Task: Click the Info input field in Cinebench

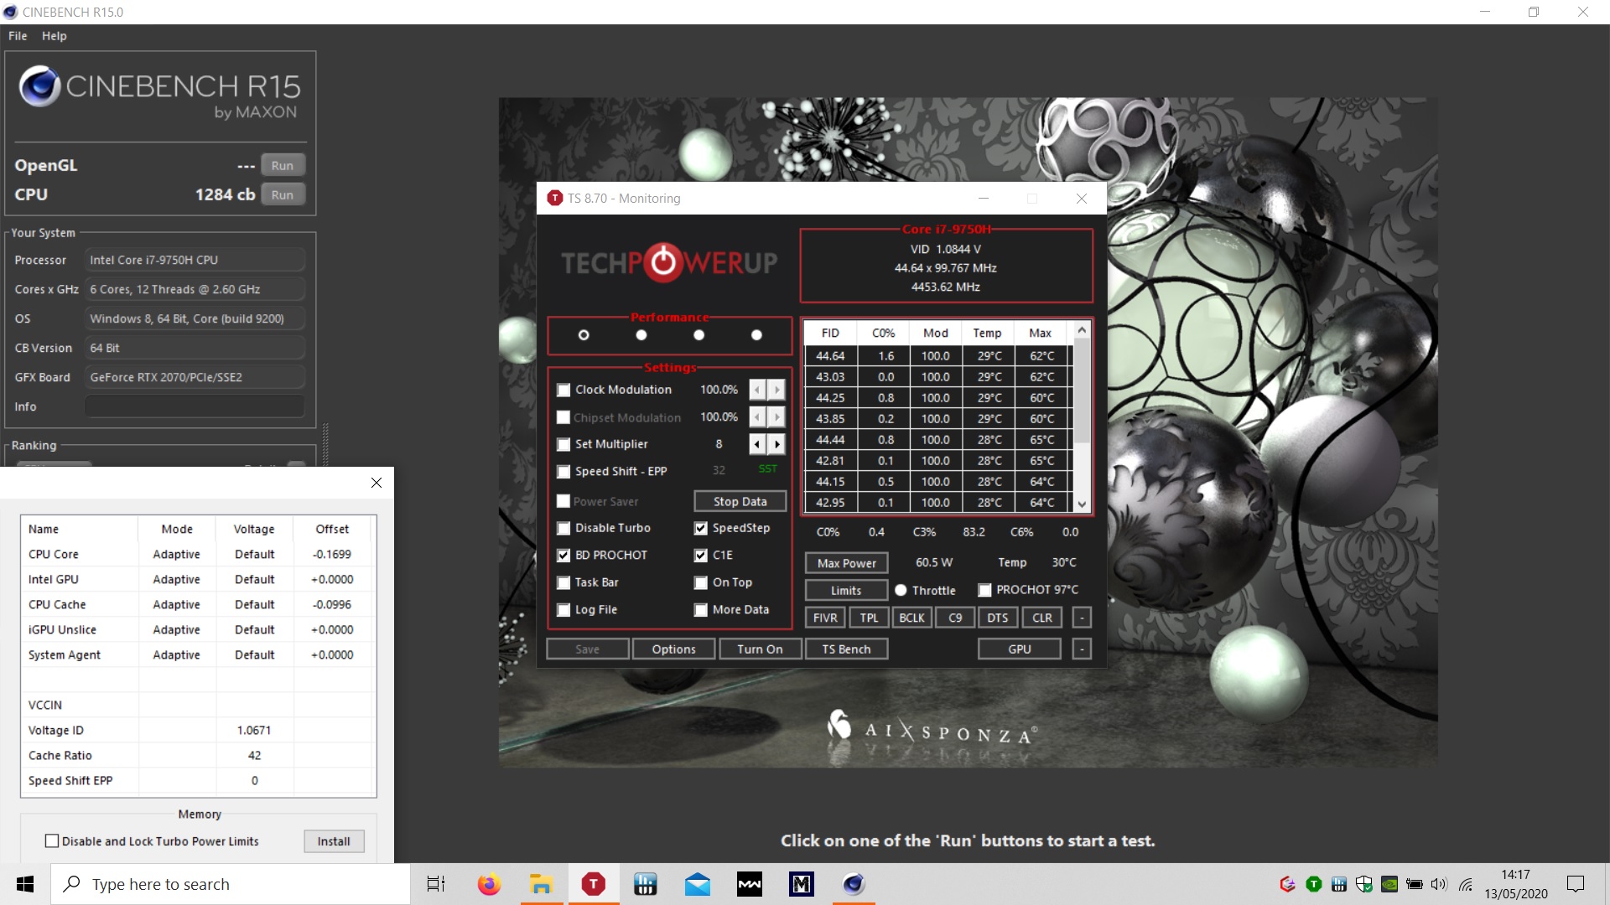Action: point(195,406)
